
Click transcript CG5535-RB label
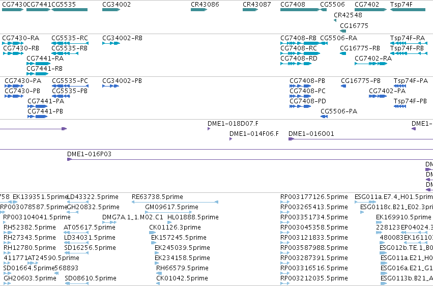point(70,48)
